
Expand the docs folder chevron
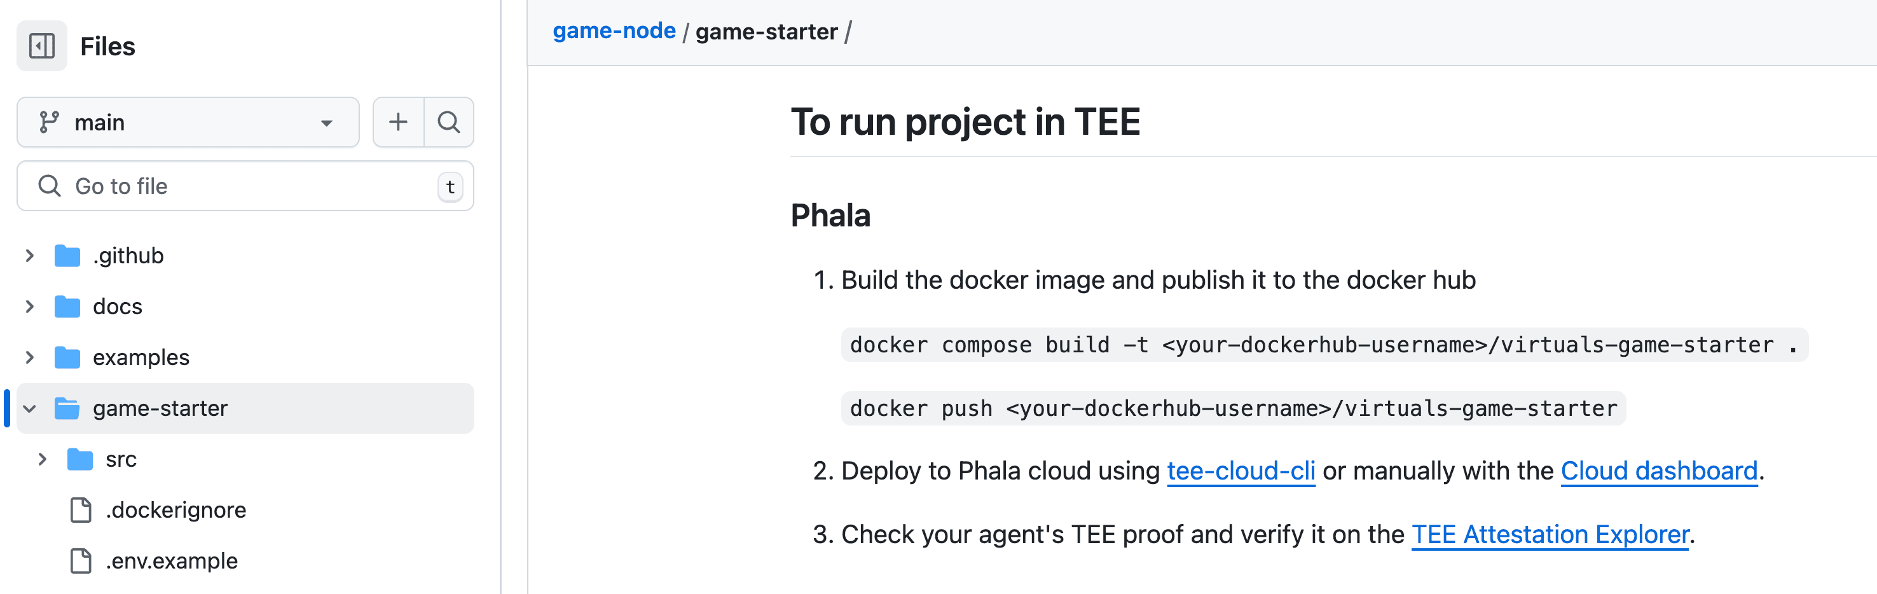pyautogui.click(x=29, y=307)
